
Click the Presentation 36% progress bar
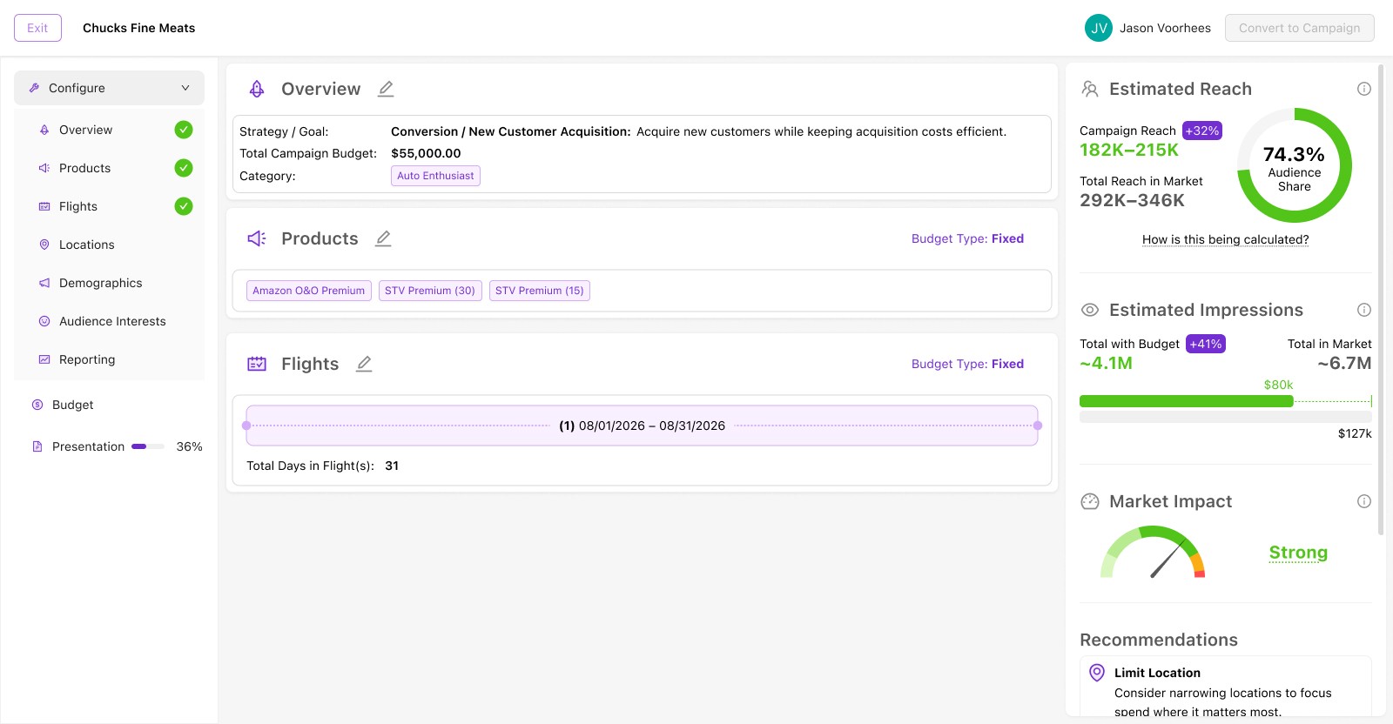tap(148, 446)
